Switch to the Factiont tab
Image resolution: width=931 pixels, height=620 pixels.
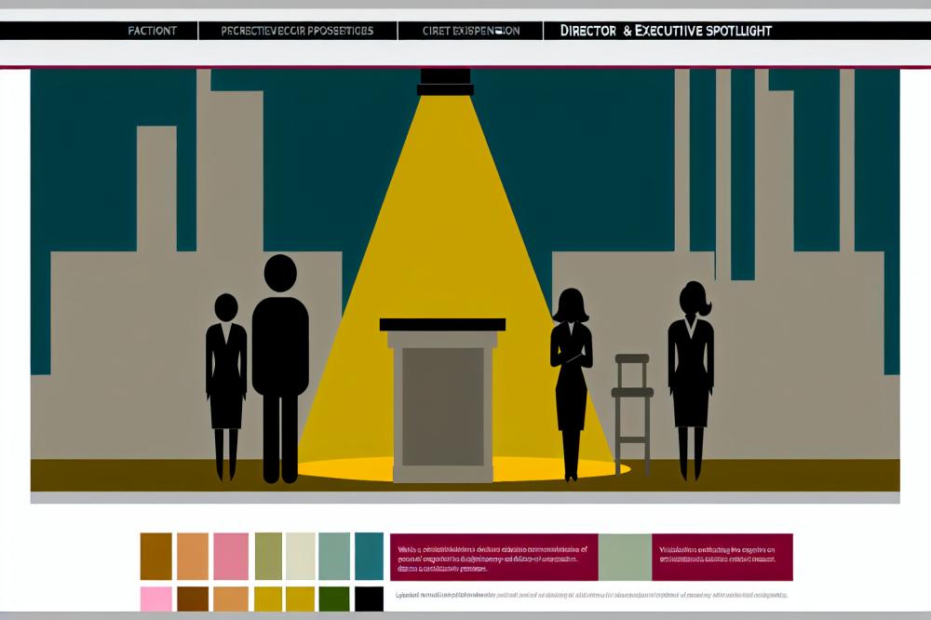point(153,31)
